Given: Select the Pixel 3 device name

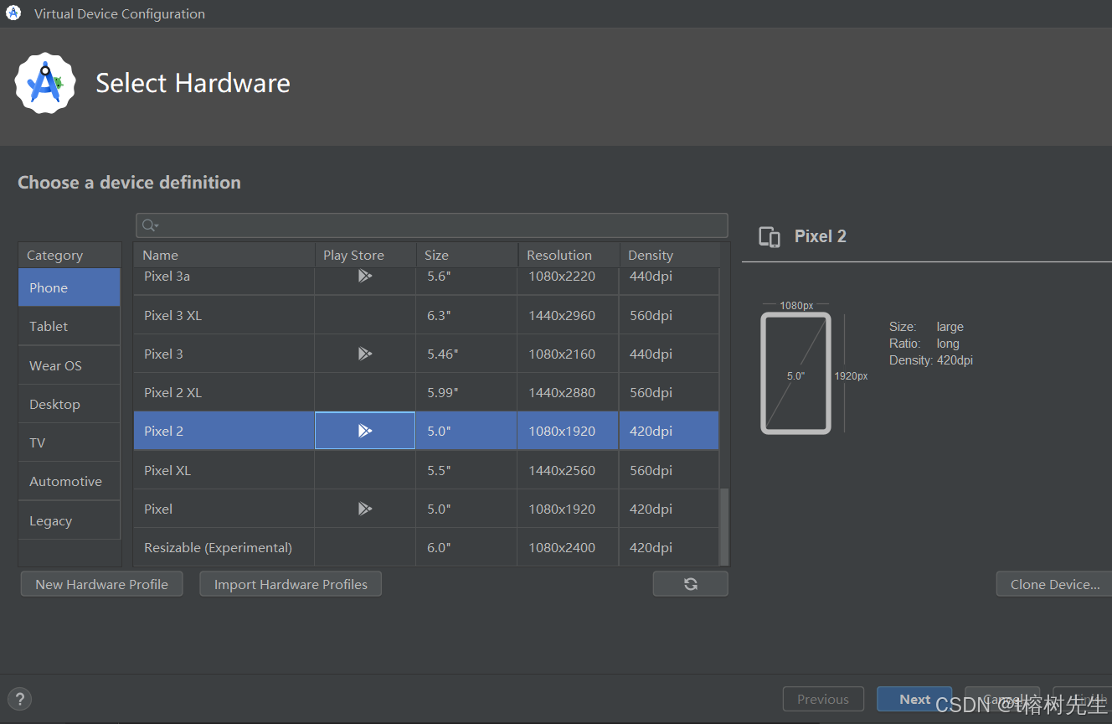Looking at the screenshot, I should tap(163, 354).
